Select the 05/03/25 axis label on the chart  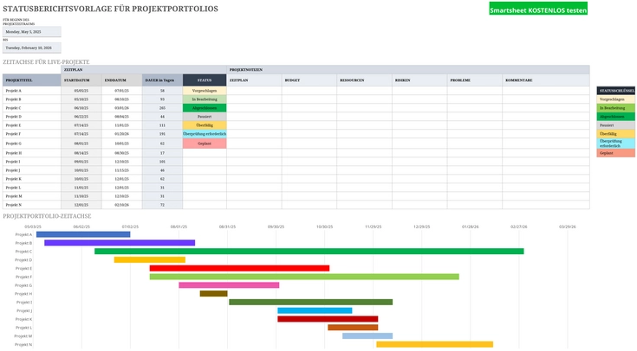coord(33,227)
